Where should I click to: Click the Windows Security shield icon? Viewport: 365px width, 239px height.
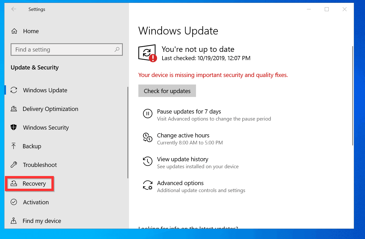[x=14, y=127]
